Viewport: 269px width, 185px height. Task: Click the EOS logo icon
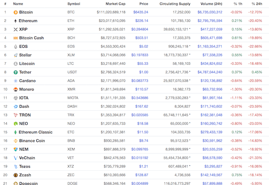click(16, 46)
